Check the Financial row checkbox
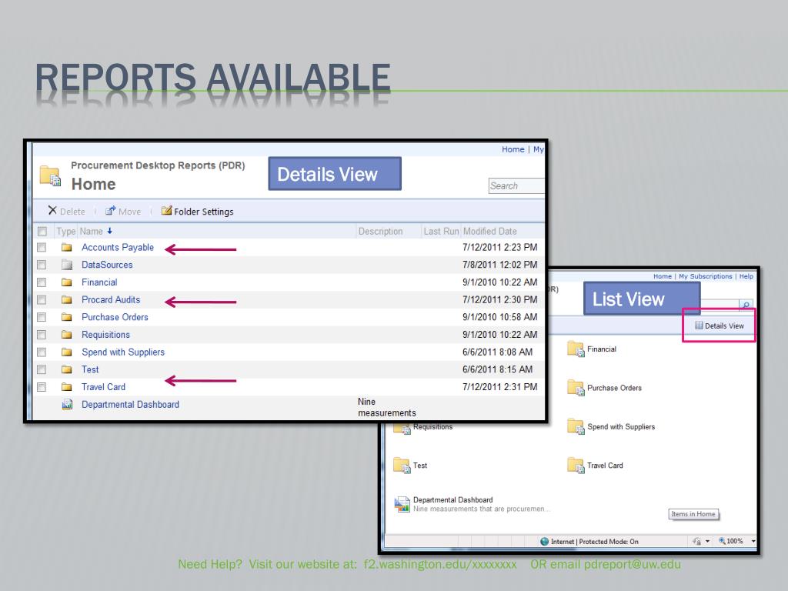This screenshot has width=788, height=591. click(x=42, y=282)
